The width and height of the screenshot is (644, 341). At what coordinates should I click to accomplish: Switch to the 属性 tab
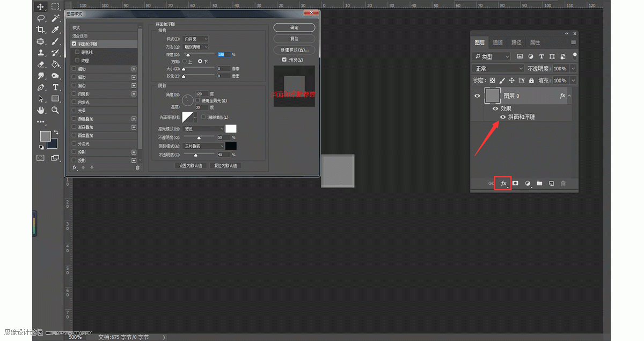535,42
